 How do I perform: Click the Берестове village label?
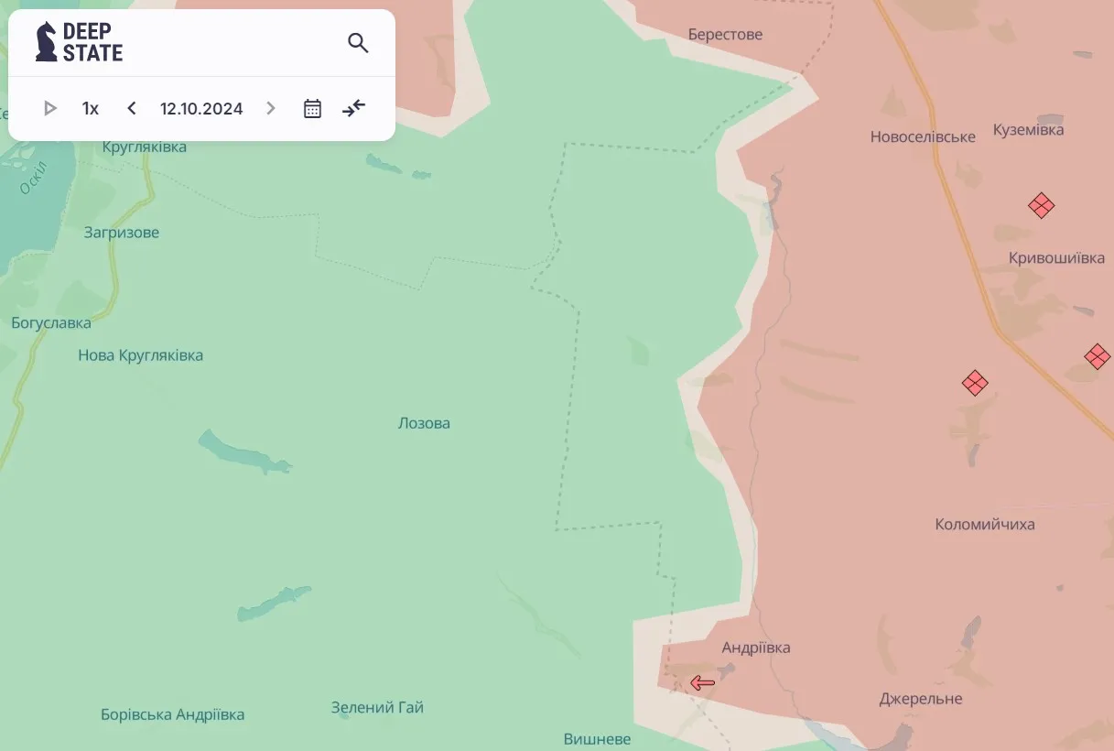click(x=725, y=35)
